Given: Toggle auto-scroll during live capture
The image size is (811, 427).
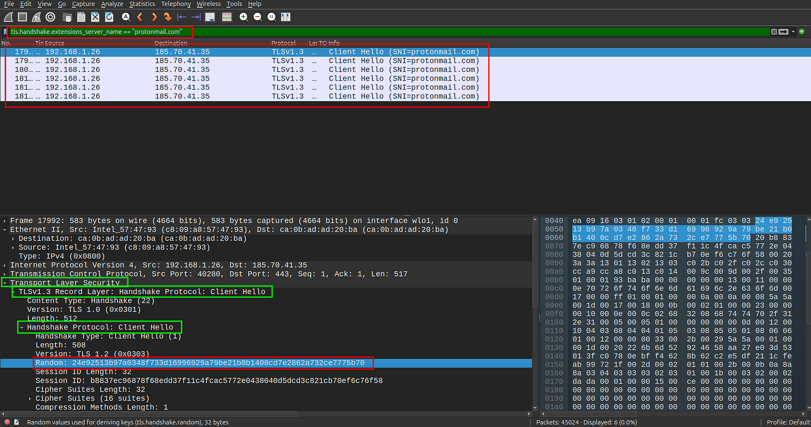Looking at the screenshot, I should point(210,17).
